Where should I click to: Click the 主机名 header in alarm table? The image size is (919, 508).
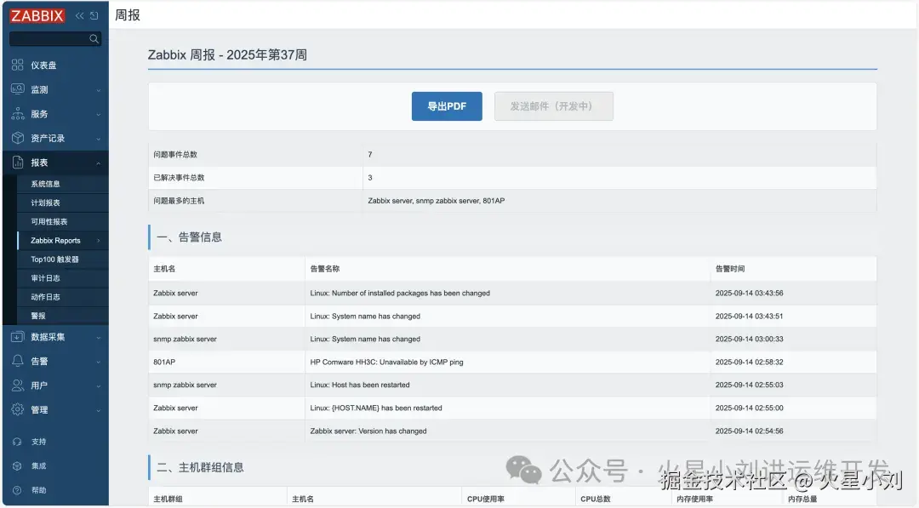coord(164,269)
